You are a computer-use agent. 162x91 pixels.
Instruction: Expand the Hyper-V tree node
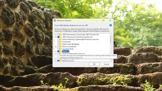tap(56, 51)
